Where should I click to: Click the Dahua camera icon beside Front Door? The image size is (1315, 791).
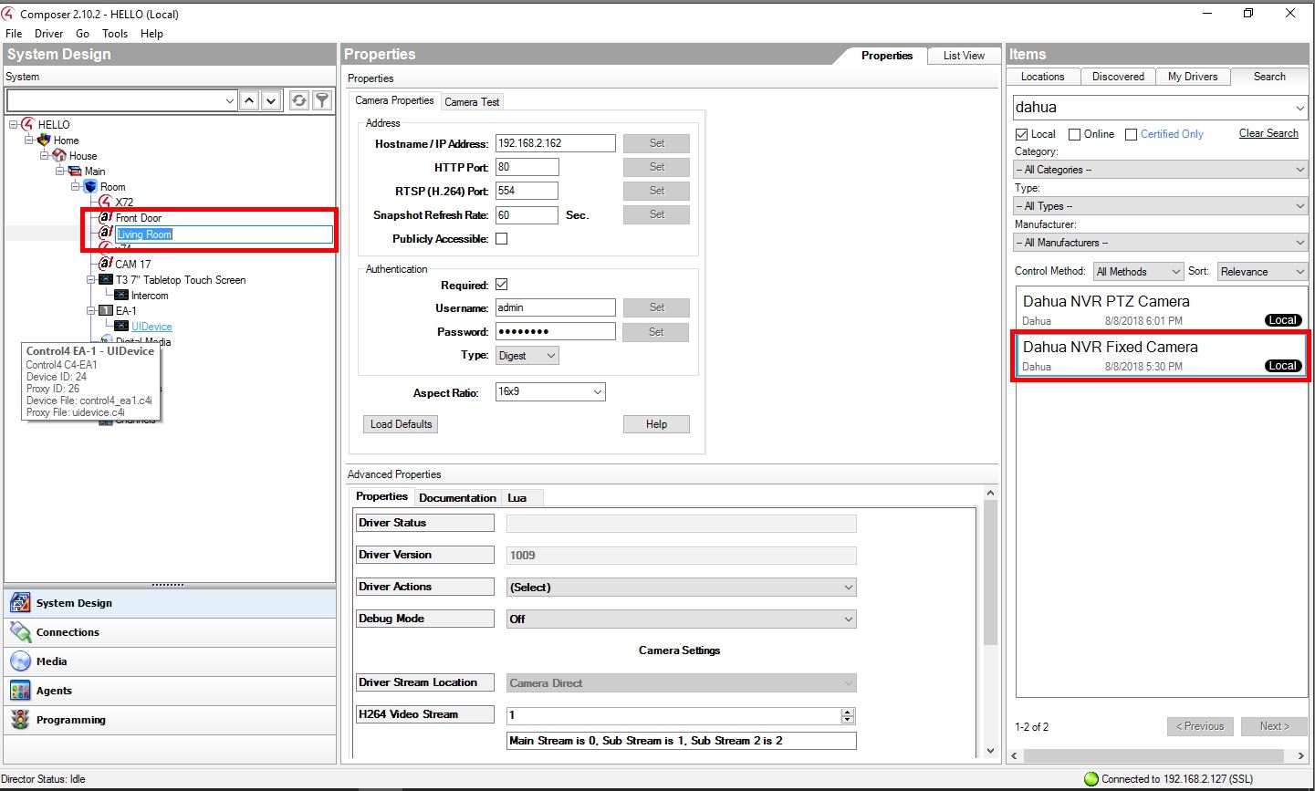[106, 217]
